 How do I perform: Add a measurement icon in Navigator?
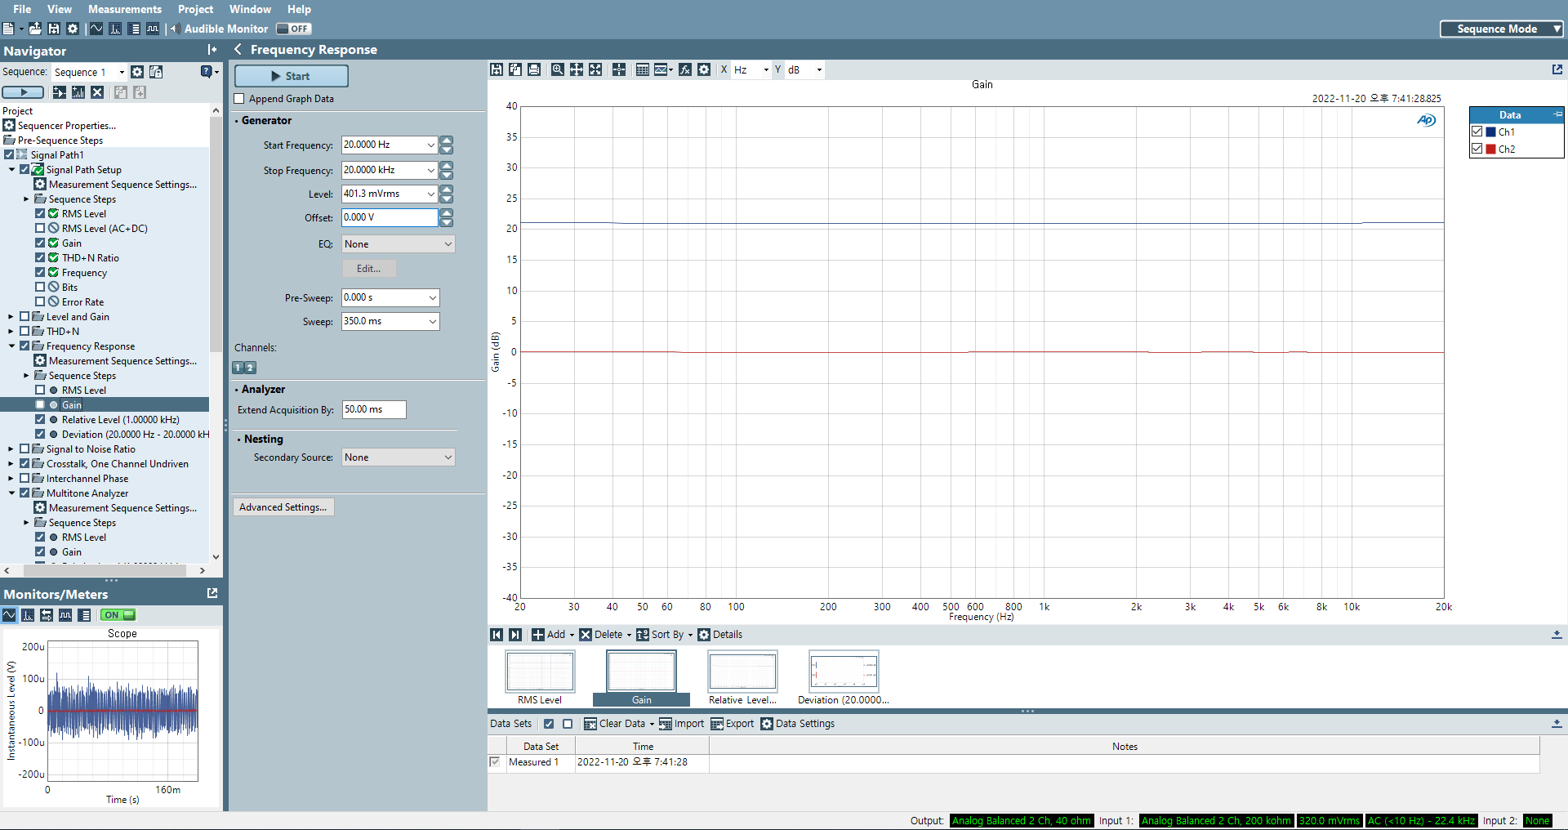coord(78,92)
